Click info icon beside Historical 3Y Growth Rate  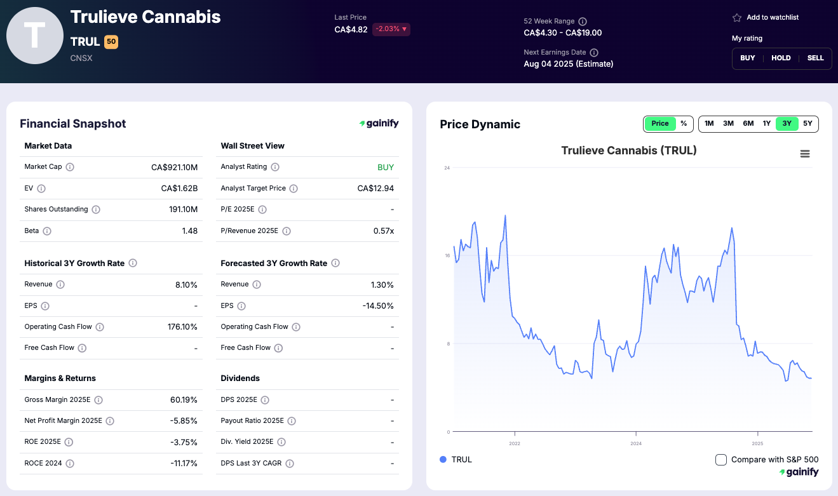pyautogui.click(x=133, y=263)
